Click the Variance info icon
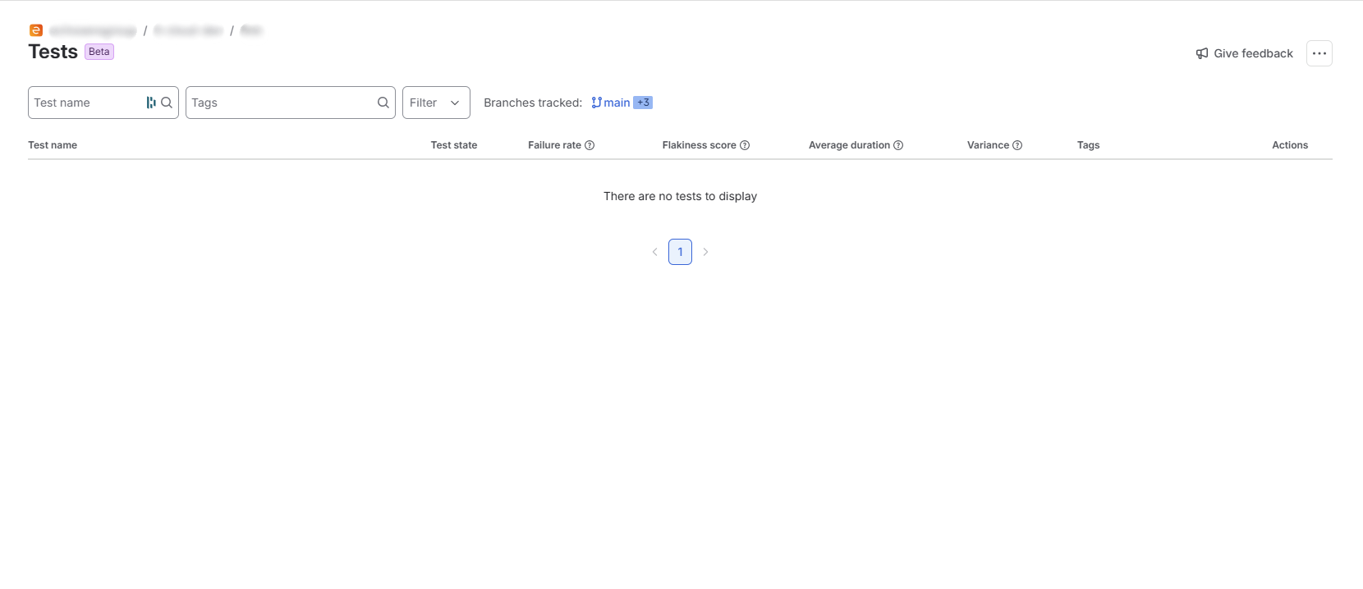This screenshot has width=1363, height=589. pyautogui.click(x=1017, y=145)
